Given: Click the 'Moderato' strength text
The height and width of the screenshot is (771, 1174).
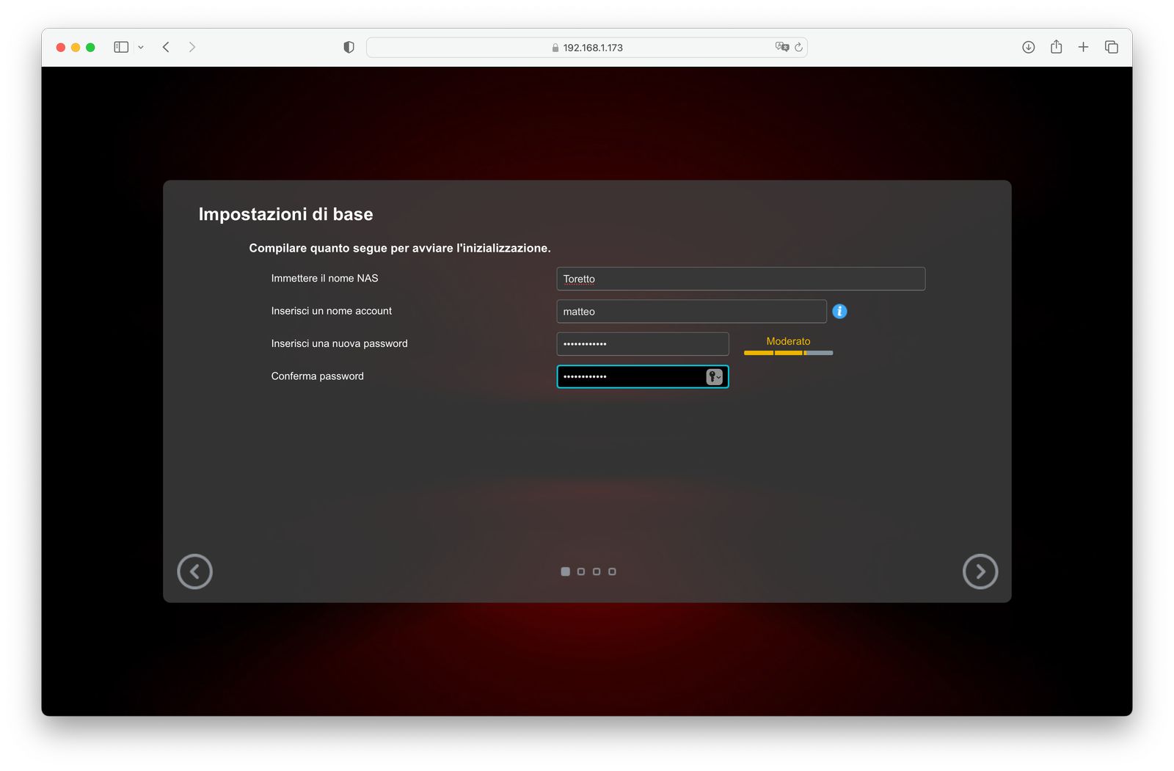Looking at the screenshot, I should [x=789, y=341].
